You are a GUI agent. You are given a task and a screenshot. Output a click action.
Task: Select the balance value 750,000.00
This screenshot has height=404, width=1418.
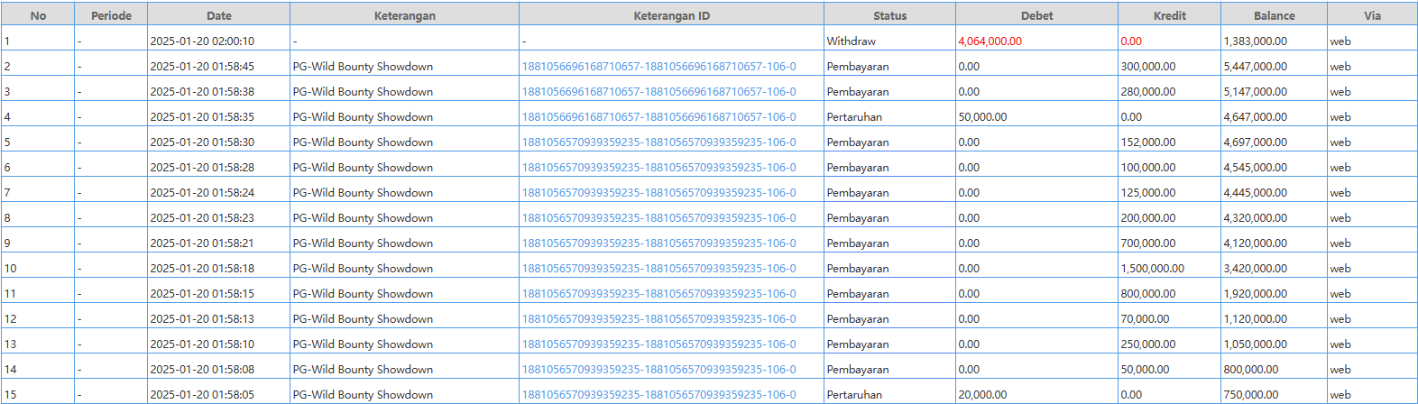click(x=1251, y=395)
